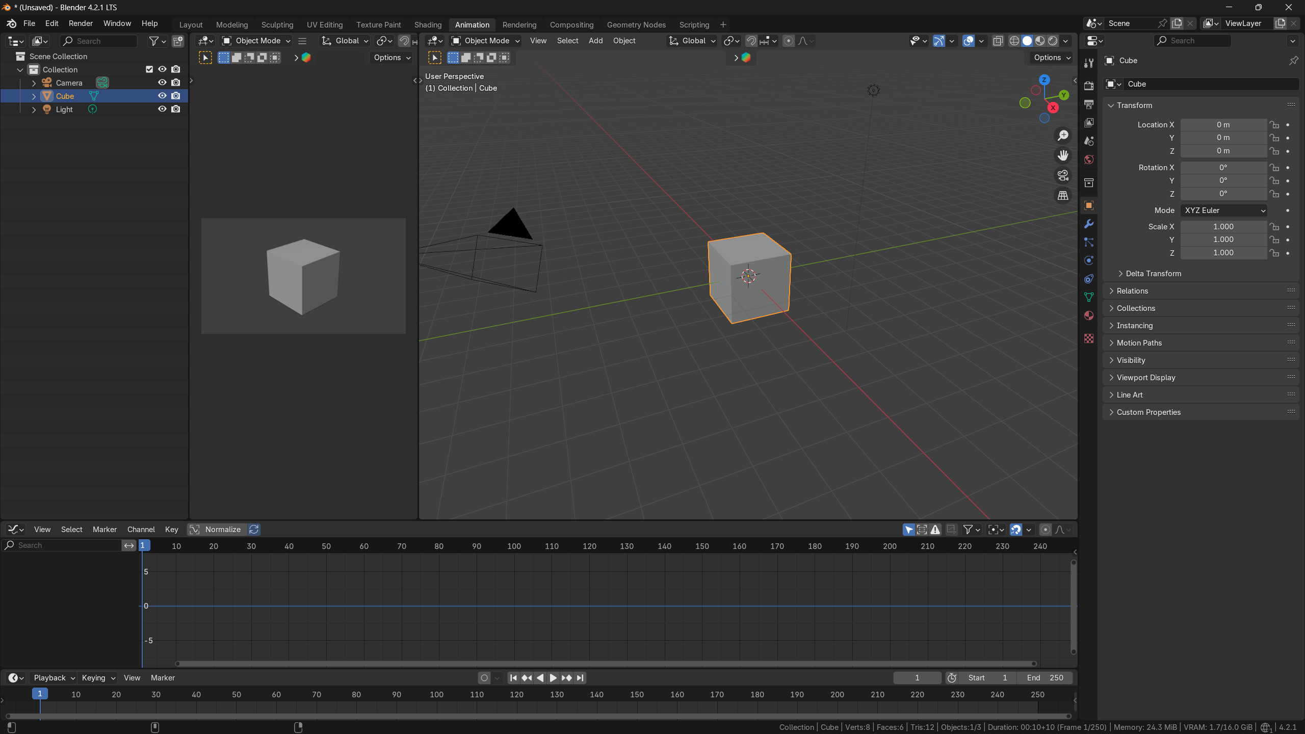Open Global orientation dropdown in main viewport
Viewport: 1305px width, 734px height.
692,41
